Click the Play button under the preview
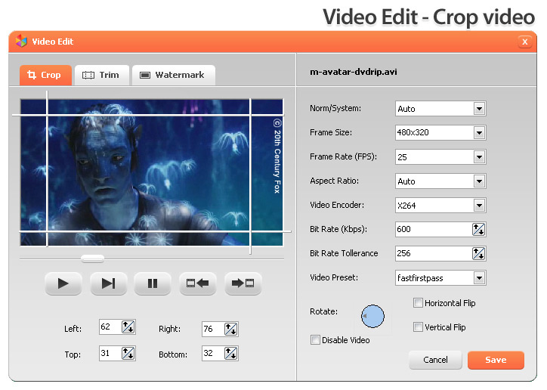This screenshot has height=390, width=547. [63, 283]
